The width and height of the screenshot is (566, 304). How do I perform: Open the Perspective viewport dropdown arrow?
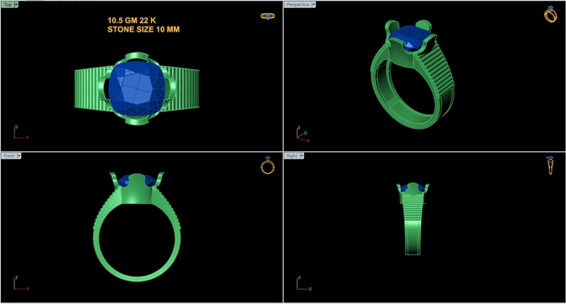point(314,5)
